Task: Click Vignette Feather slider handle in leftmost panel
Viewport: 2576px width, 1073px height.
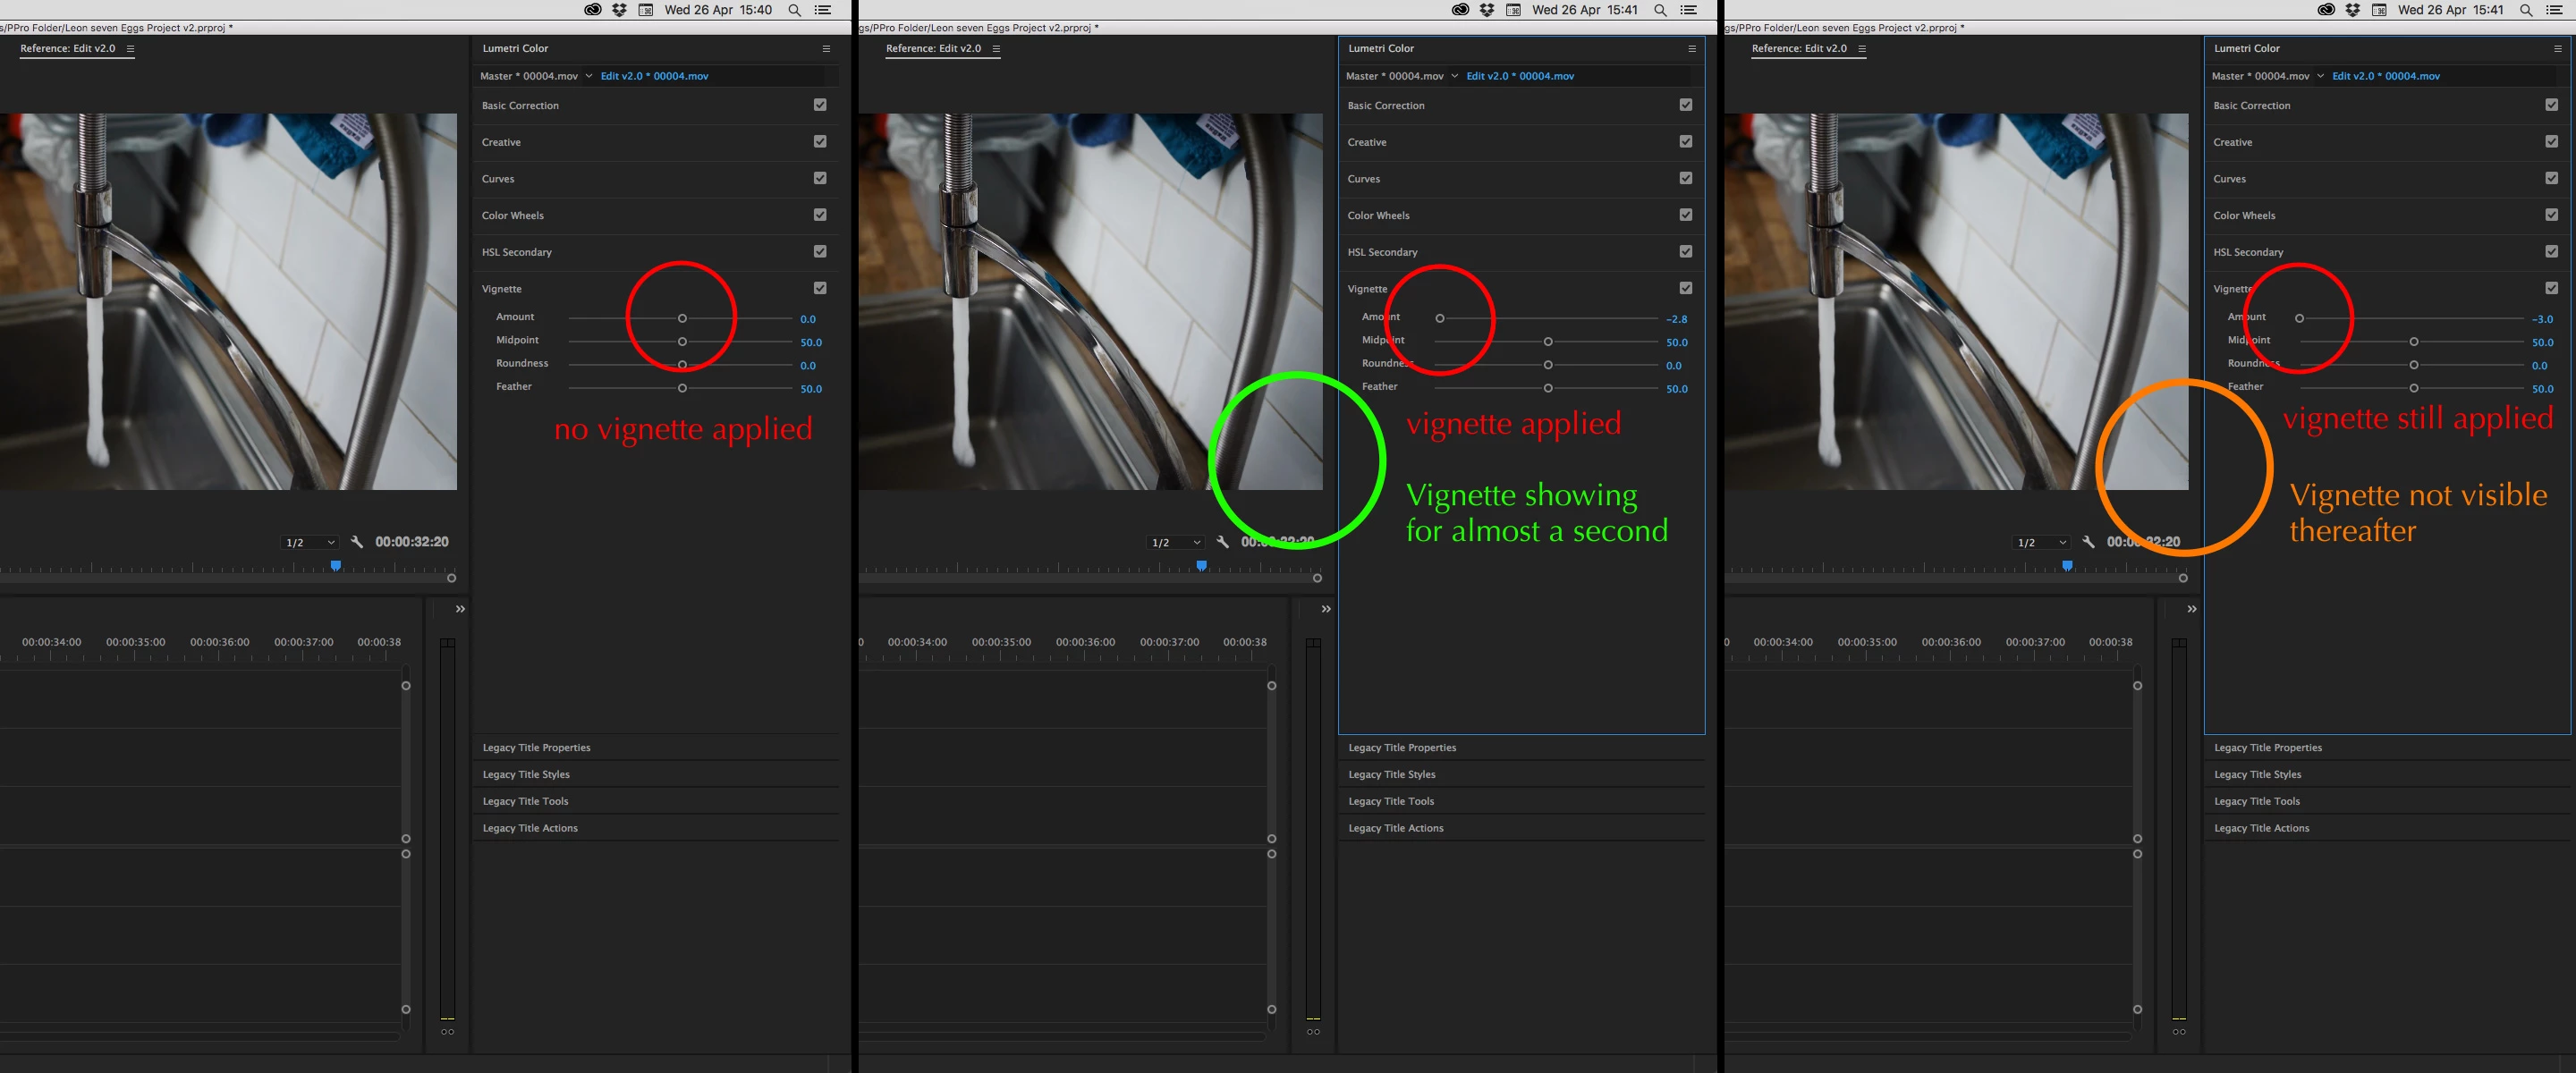Action: point(682,388)
